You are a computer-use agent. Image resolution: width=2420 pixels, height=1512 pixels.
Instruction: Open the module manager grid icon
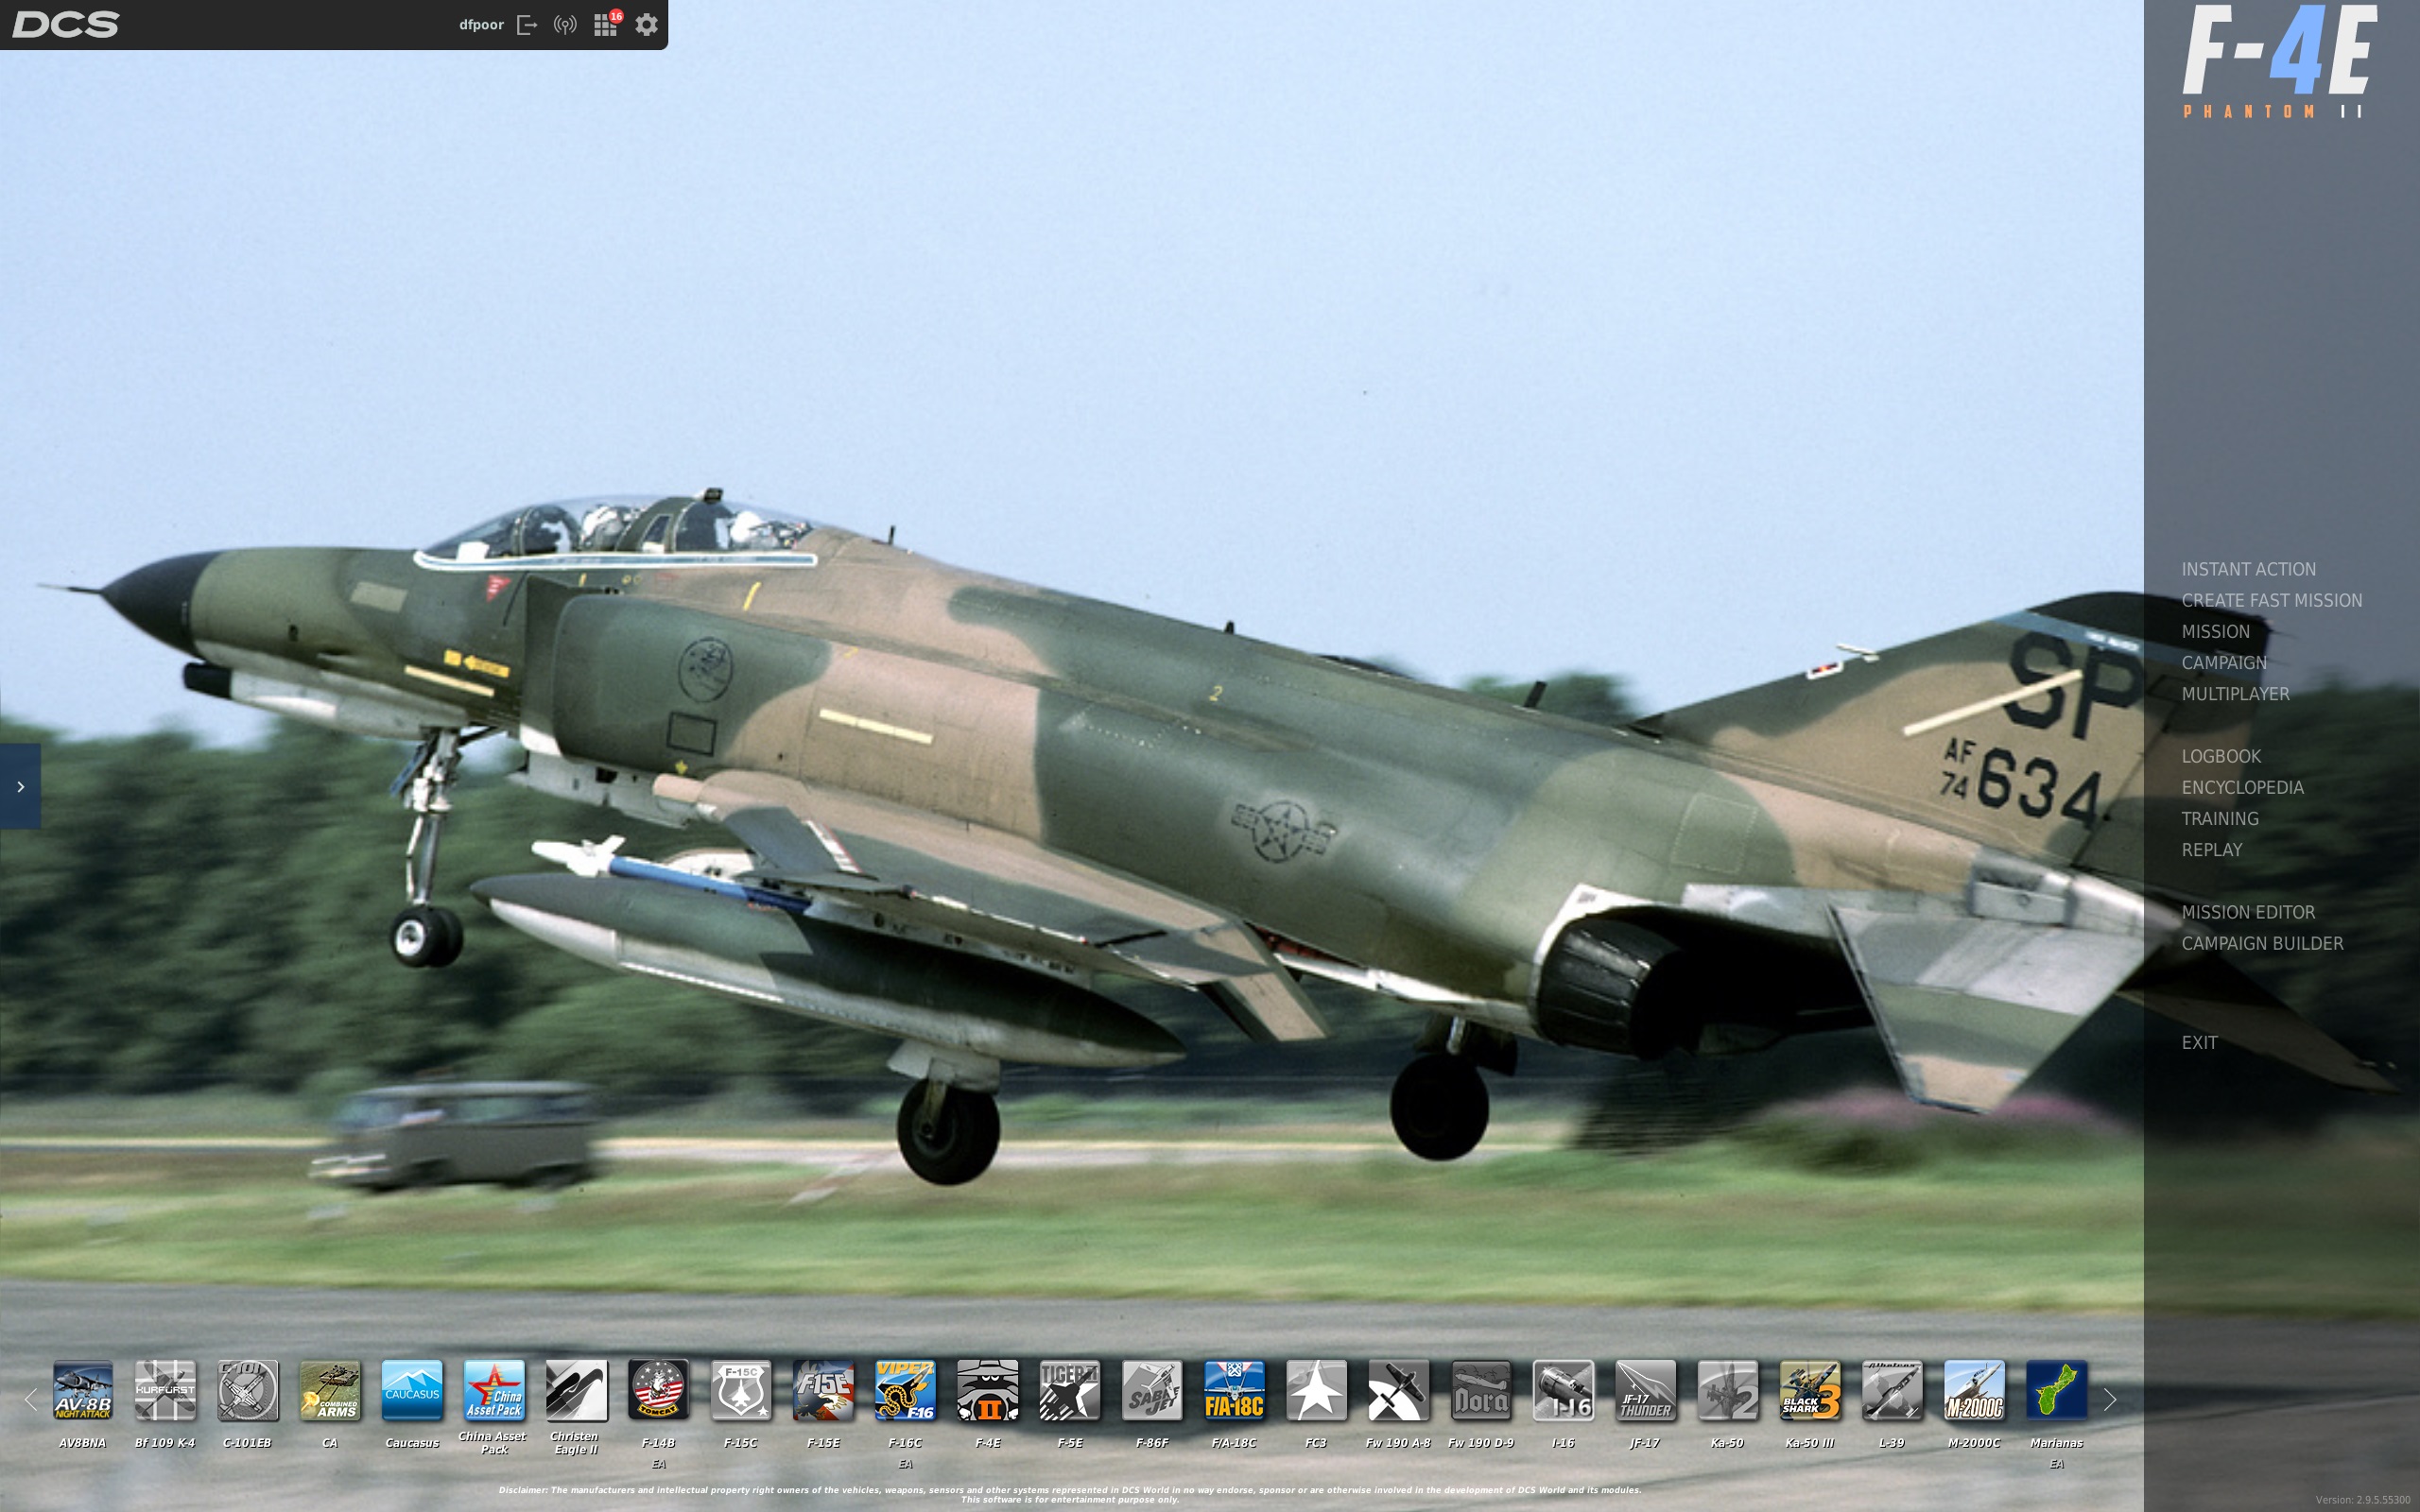coord(605,25)
